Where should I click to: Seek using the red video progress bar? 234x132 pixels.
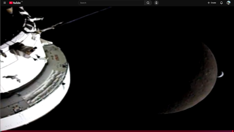pyautogui.click(x=117, y=131)
